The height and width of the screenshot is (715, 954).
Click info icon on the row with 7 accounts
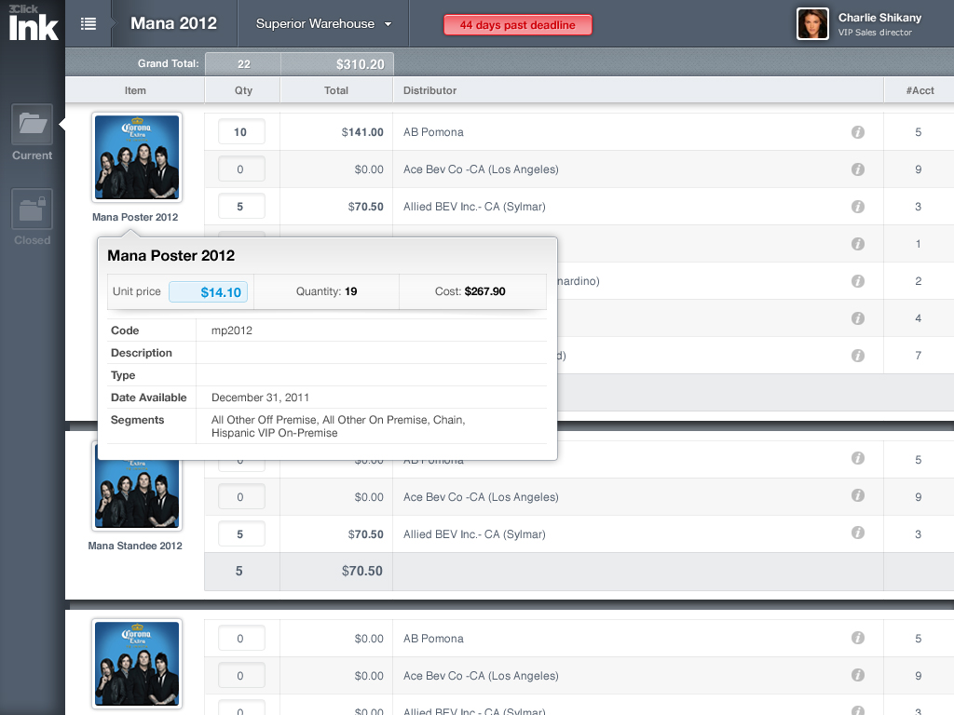click(858, 355)
